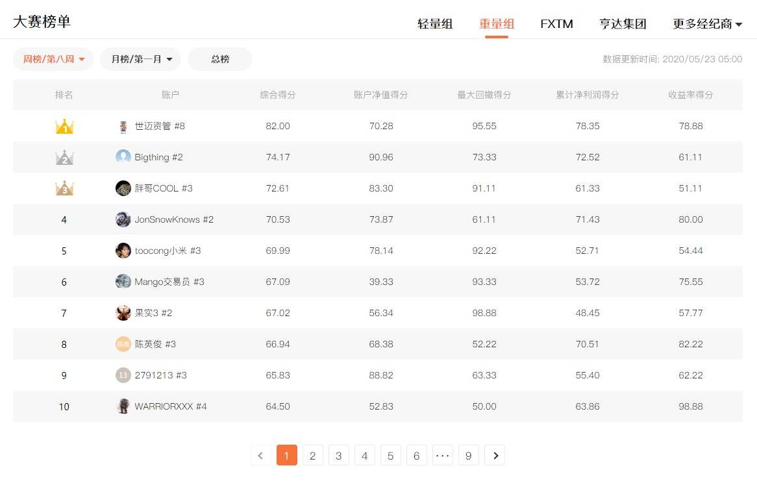The width and height of the screenshot is (757, 481).
Task: Click the gold first-place crown icon
Action: (x=64, y=127)
